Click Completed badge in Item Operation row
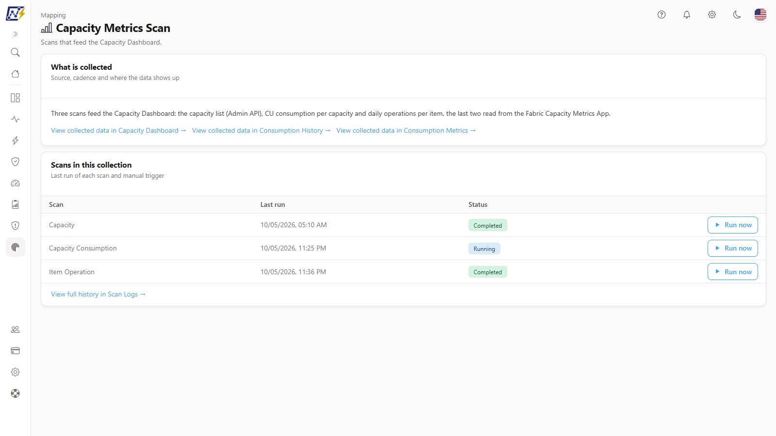Screen dimensions: 776x436 pyautogui.click(x=488, y=272)
